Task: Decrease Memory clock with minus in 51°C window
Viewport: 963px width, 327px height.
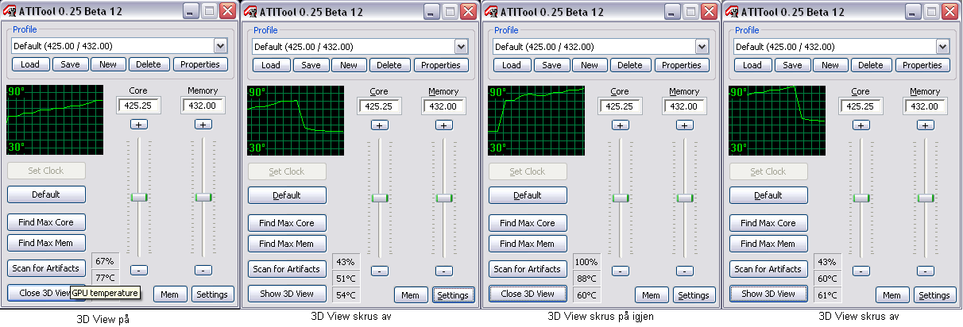Action: tap(443, 271)
